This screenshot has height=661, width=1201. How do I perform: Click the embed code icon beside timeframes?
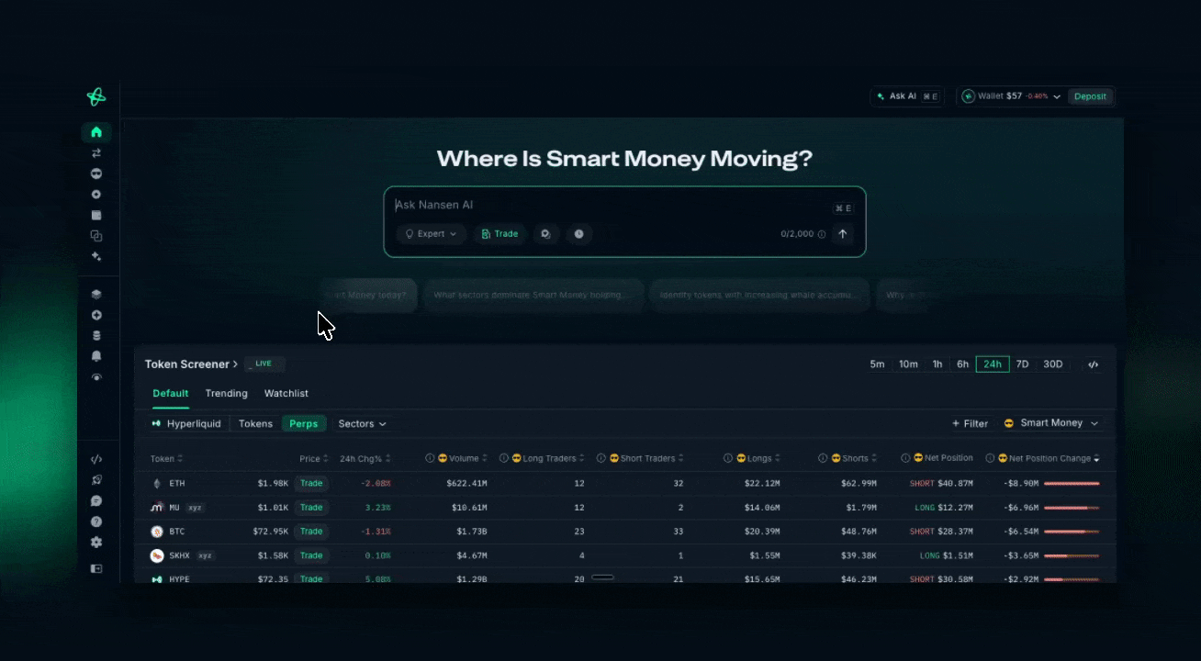(x=1093, y=364)
